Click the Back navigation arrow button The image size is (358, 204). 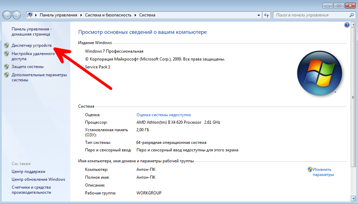[7, 15]
